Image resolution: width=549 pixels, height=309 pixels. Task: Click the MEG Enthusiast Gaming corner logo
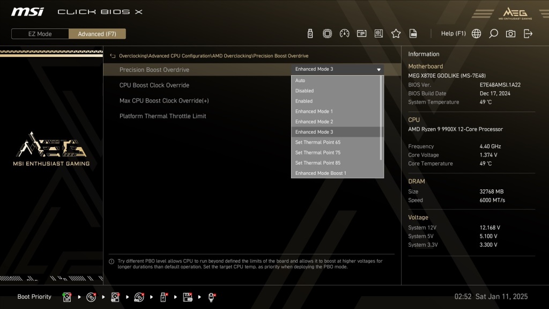pos(515,13)
